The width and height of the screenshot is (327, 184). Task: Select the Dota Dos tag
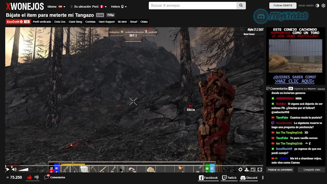pos(60,22)
